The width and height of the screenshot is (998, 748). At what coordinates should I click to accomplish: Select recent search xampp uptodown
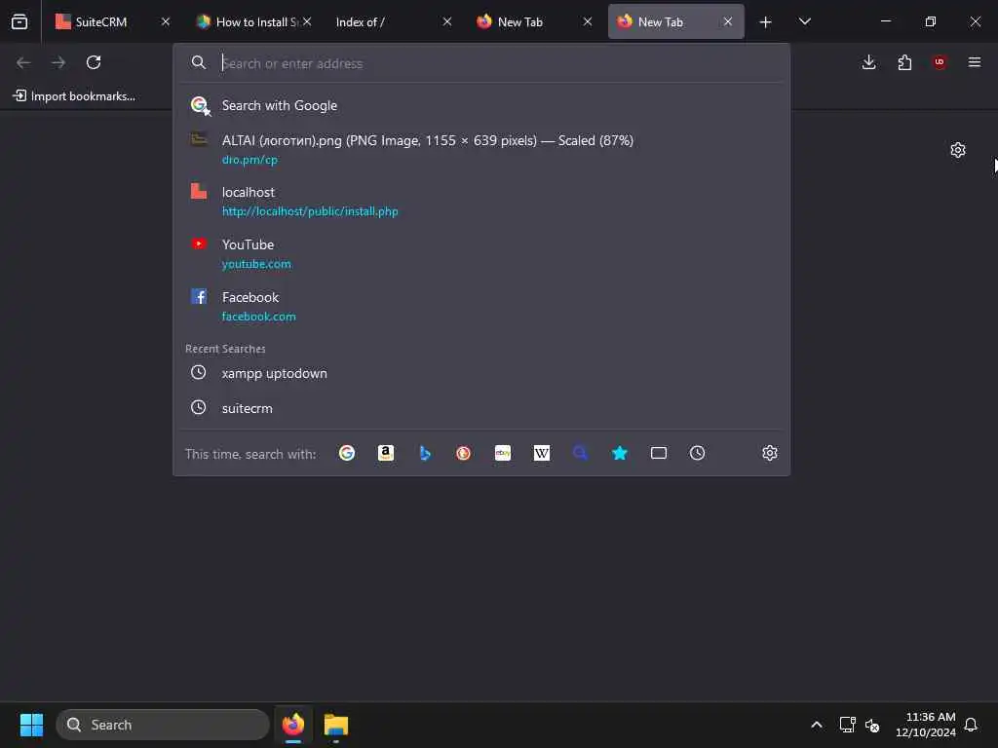tap(481, 373)
